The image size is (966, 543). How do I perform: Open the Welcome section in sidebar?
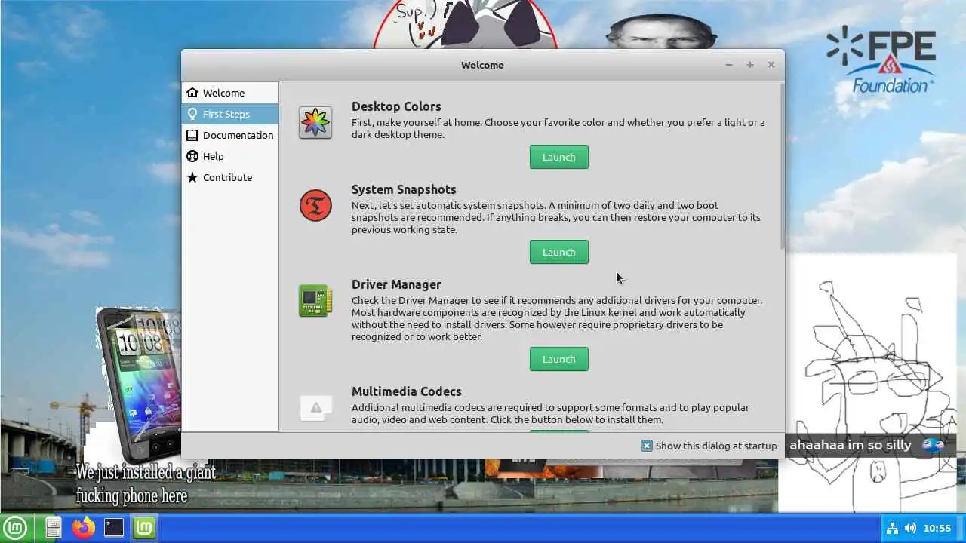(230, 93)
